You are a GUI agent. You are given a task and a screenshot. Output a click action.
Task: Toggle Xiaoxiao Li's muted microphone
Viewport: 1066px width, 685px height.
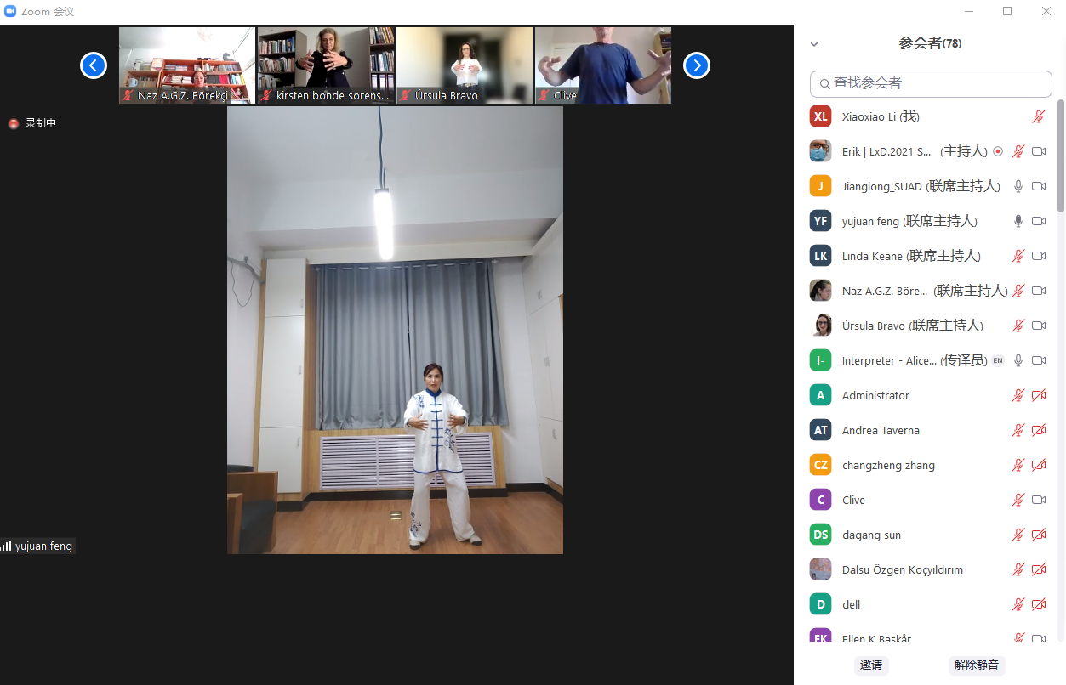tap(1039, 116)
